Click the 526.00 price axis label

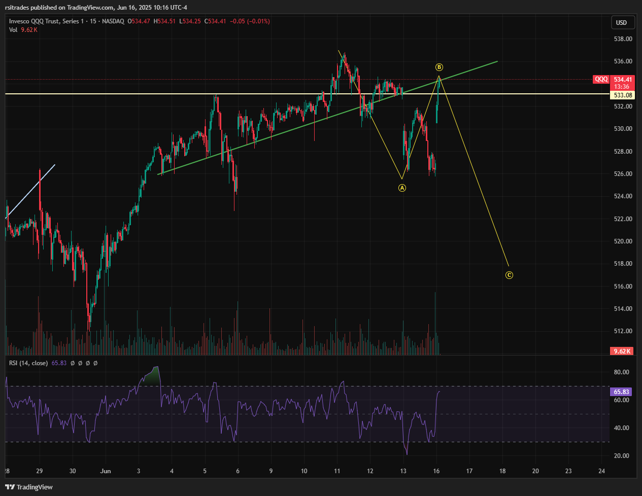[x=623, y=174]
